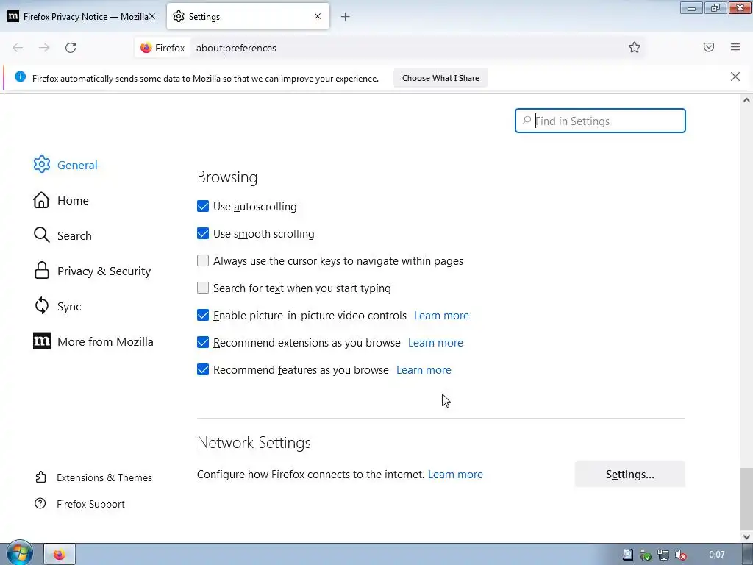Click the Browsing section heading
Image resolution: width=753 pixels, height=565 pixels.
[227, 177]
